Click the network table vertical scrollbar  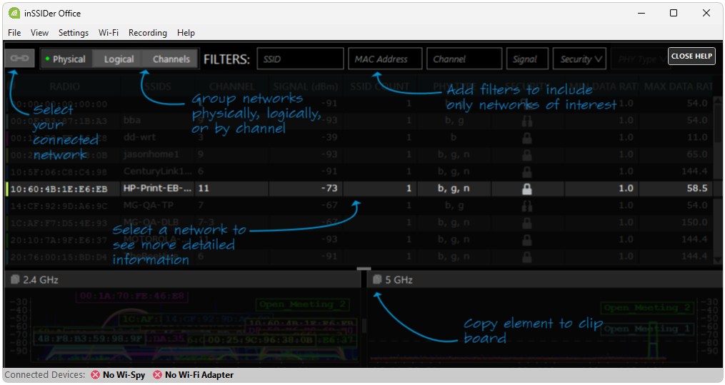point(717,180)
